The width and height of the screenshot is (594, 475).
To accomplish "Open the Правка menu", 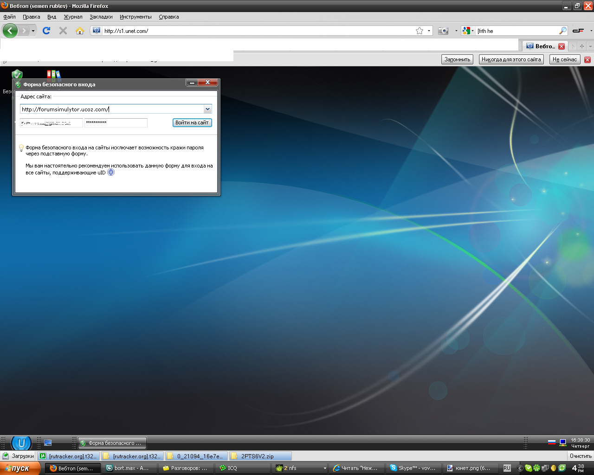I will [x=32, y=17].
